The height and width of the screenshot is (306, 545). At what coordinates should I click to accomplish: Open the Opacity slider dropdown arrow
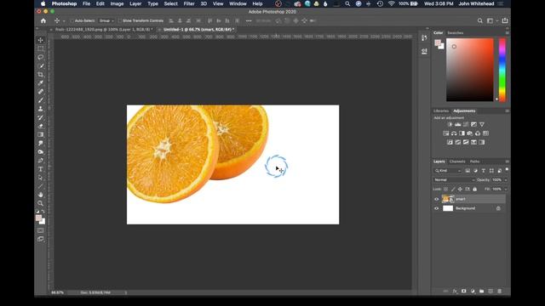(505, 180)
